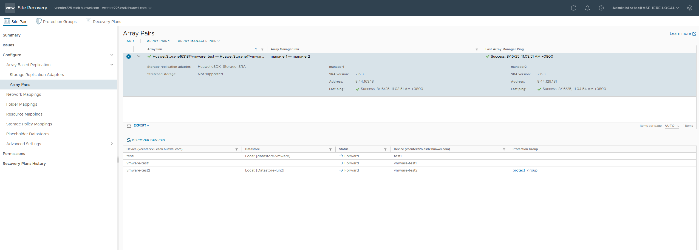
Task: Click the Local: [Datastore-lun2] cell
Action: click(265, 170)
